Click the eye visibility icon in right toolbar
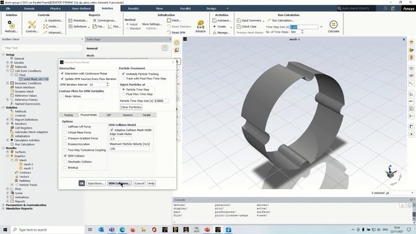 (x=411, y=68)
